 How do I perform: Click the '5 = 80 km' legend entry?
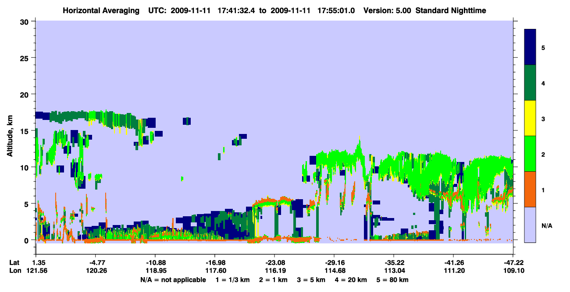point(392,280)
